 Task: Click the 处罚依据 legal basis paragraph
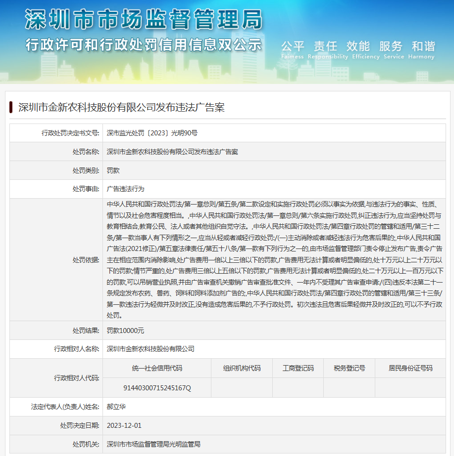275,260
